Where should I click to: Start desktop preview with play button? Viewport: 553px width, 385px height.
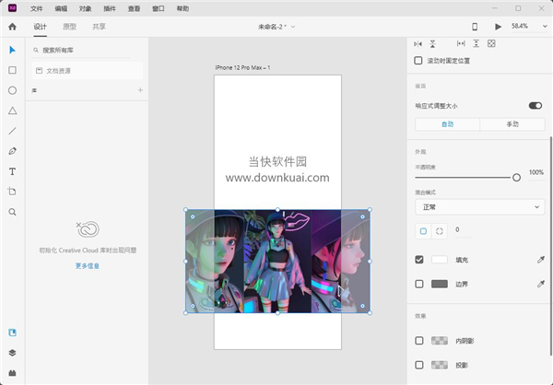point(498,27)
